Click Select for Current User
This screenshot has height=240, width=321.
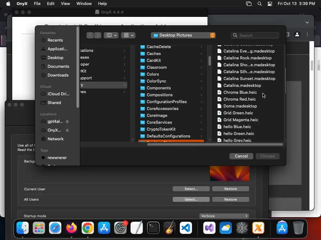tap(191, 189)
